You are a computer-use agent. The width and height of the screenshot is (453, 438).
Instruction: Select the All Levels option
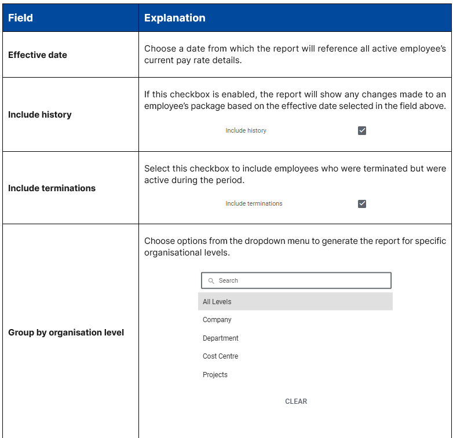coord(217,302)
